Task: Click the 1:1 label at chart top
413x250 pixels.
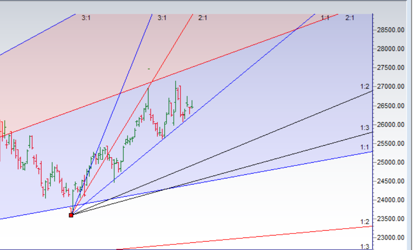Action: [325, 18]
